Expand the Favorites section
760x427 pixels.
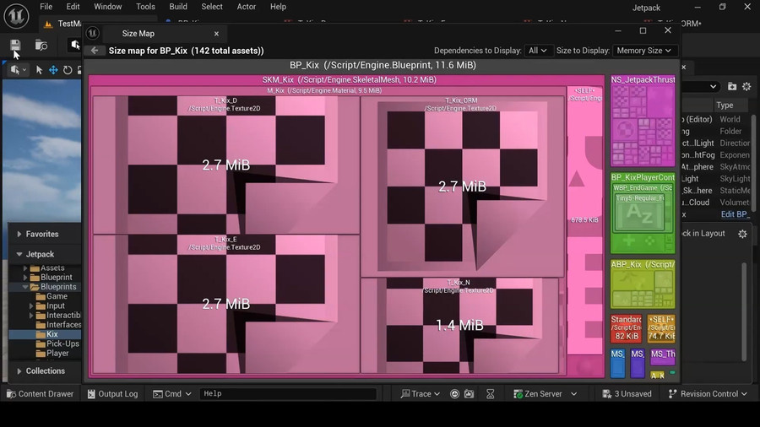pos(19,234)
